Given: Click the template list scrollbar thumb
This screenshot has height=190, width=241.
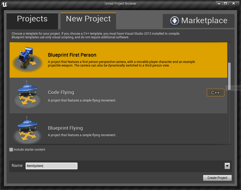Looking at the screenshot, I should [229, 76].
